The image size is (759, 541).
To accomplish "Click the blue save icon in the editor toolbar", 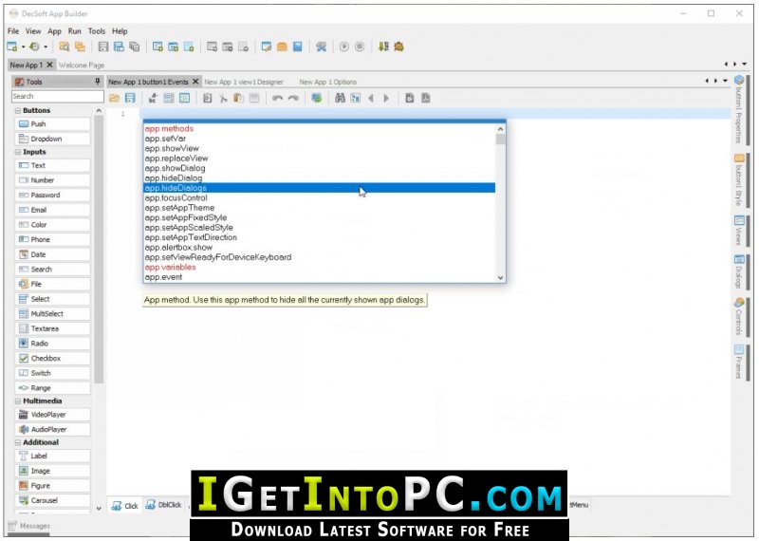I will [130, 99].
